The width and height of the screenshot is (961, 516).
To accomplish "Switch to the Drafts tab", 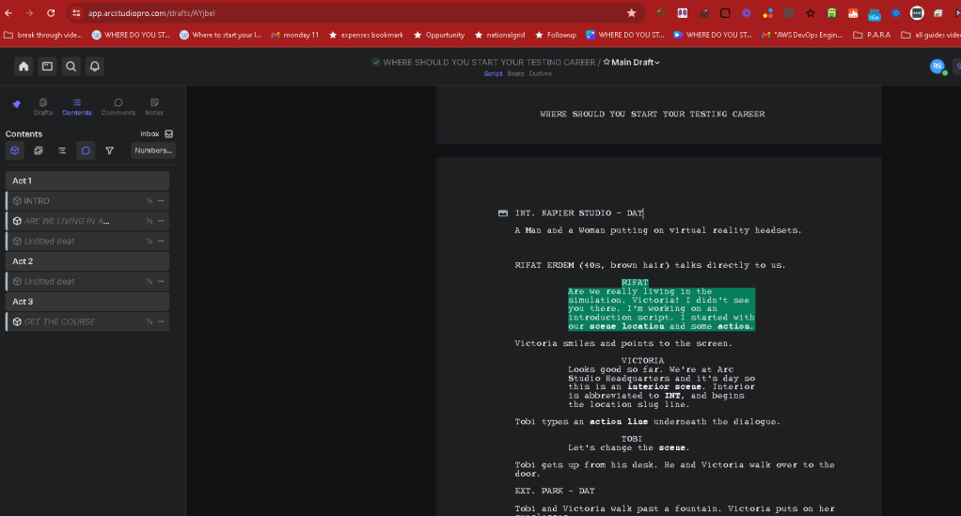I will click(x=43, y=106).
